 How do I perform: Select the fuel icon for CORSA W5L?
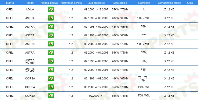51,96
